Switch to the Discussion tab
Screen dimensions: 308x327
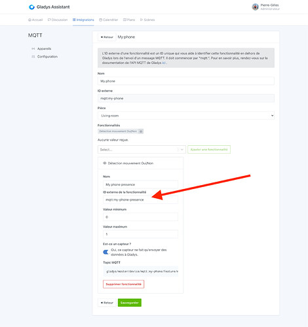tap(58, 20)
